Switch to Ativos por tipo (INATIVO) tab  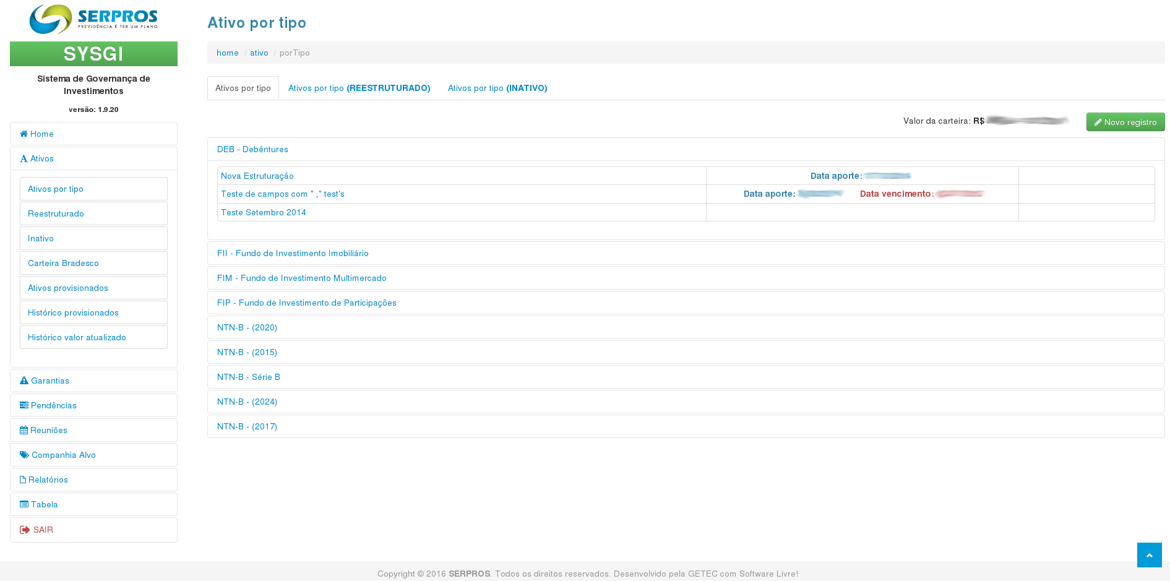click(497, 88)
